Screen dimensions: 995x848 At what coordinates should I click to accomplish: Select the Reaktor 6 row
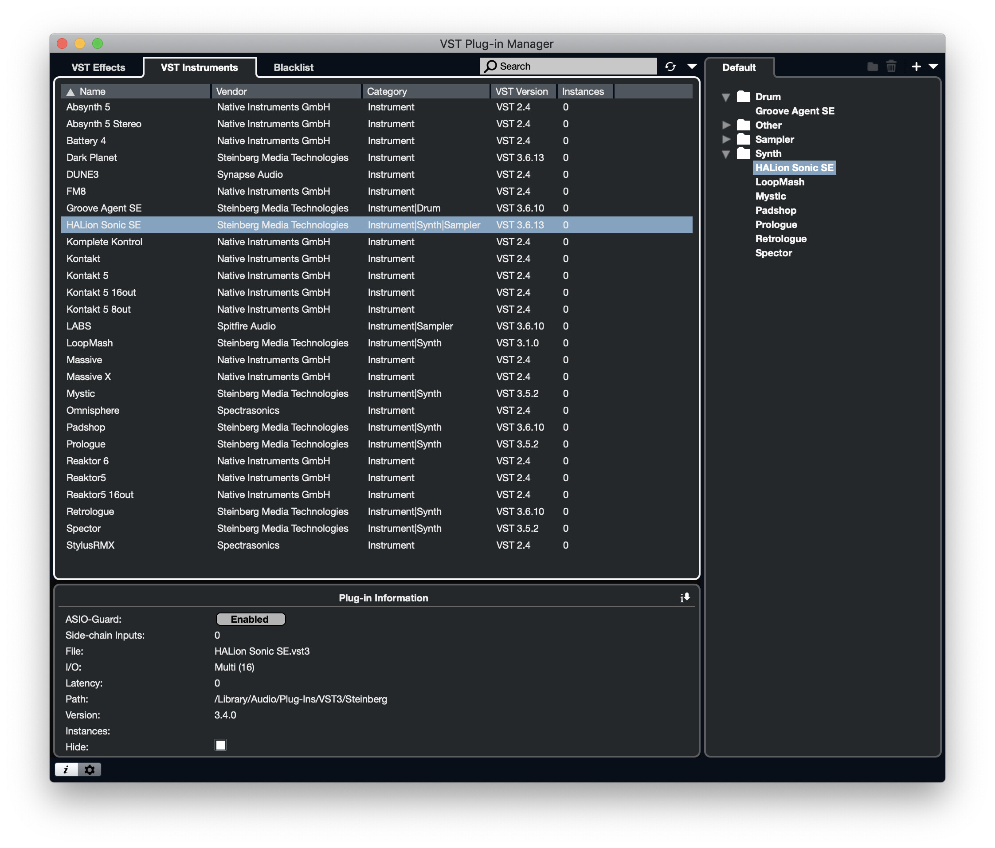click(x=376, y=461)
